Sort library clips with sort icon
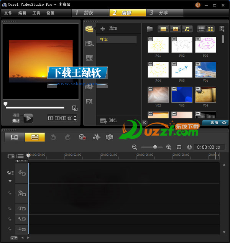Viewport: 230px width, 243px height. coord(222,29)
